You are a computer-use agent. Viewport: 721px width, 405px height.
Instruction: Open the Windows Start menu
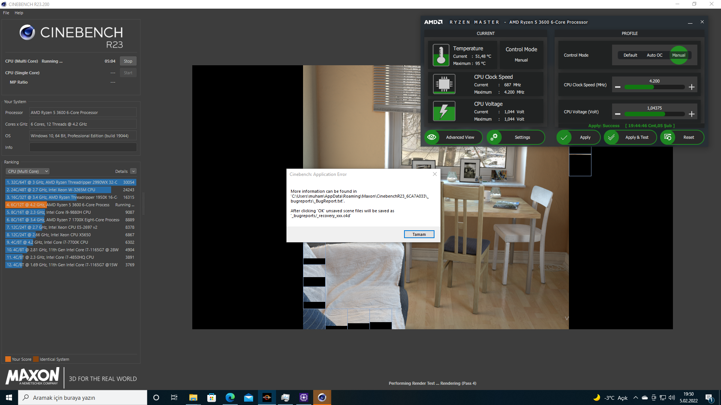tap(9, 397)
